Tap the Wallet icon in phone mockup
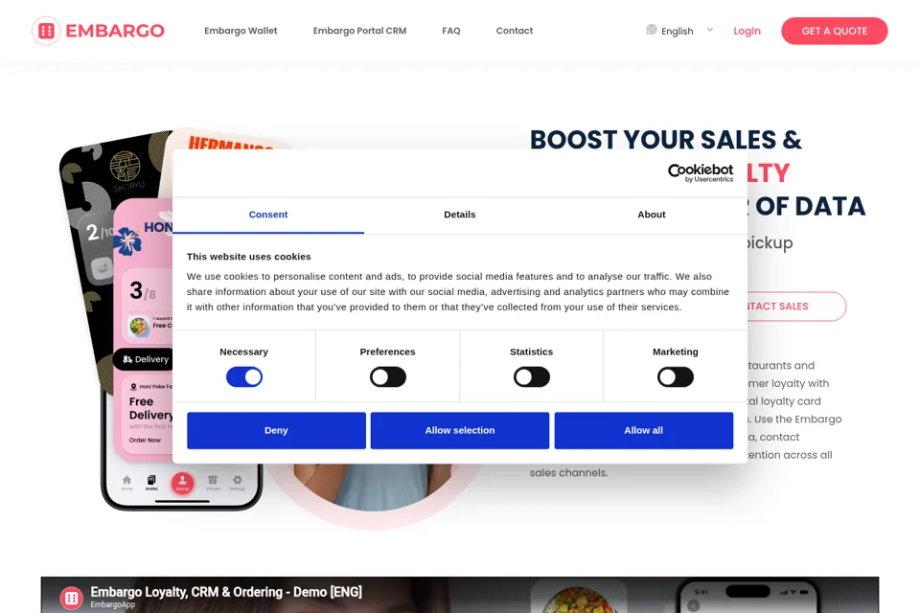The height and width of the screenshot is (613, 920). click(151, 482)
